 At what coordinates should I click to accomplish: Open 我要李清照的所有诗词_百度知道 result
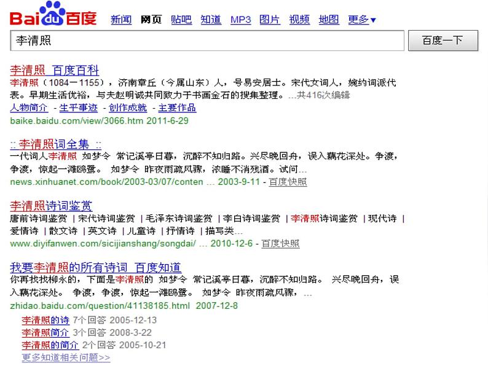[x=95, y=267]
